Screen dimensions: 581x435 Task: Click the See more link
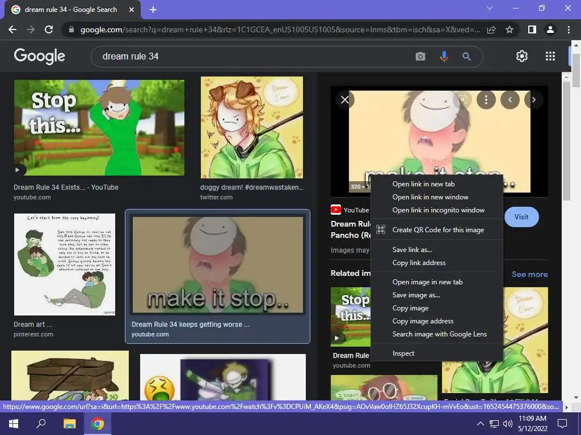[x=529, y=274]
